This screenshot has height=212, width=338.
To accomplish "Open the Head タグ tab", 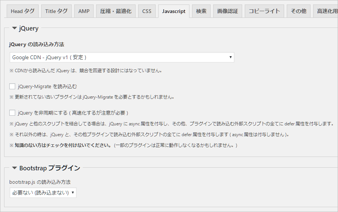I will pos(23,11).
